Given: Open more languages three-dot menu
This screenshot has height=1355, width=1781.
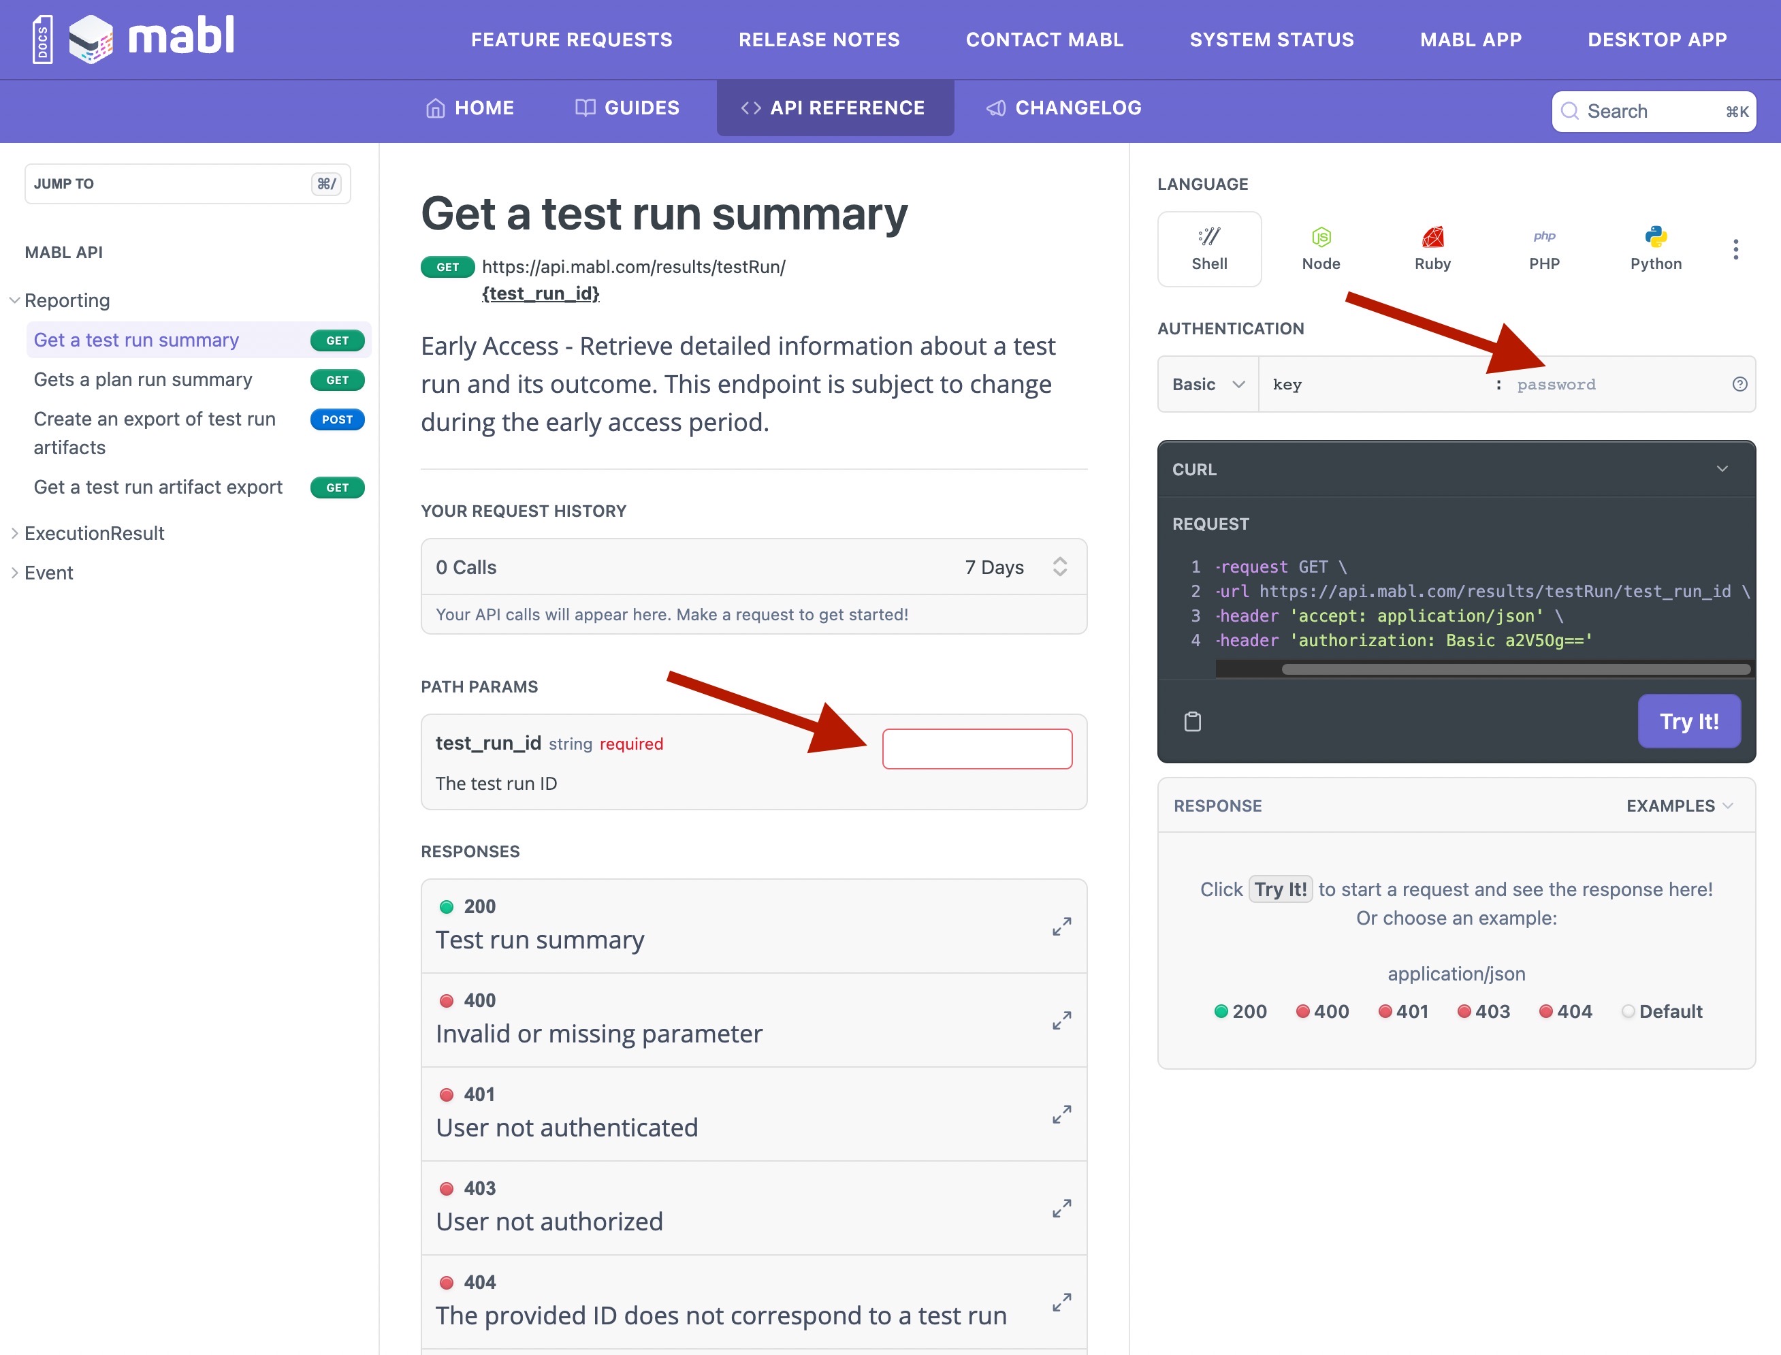Looking at the screenshot, I should click(1735, 249).
